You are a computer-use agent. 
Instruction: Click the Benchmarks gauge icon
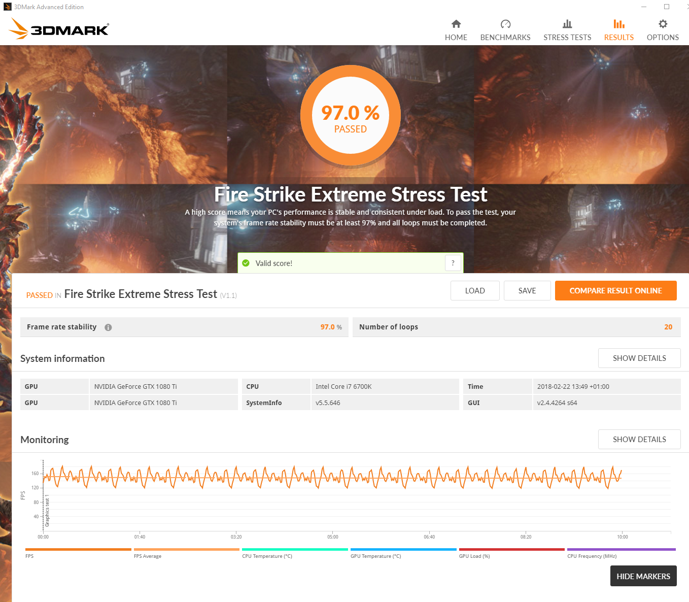tap(505, 24)
